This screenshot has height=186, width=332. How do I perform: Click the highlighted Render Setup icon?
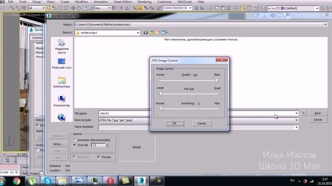point(243,8)
